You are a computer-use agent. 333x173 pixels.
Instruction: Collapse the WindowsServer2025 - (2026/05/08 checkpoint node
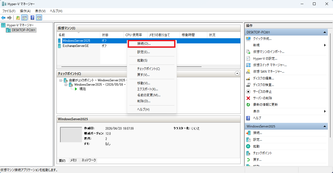66,85
